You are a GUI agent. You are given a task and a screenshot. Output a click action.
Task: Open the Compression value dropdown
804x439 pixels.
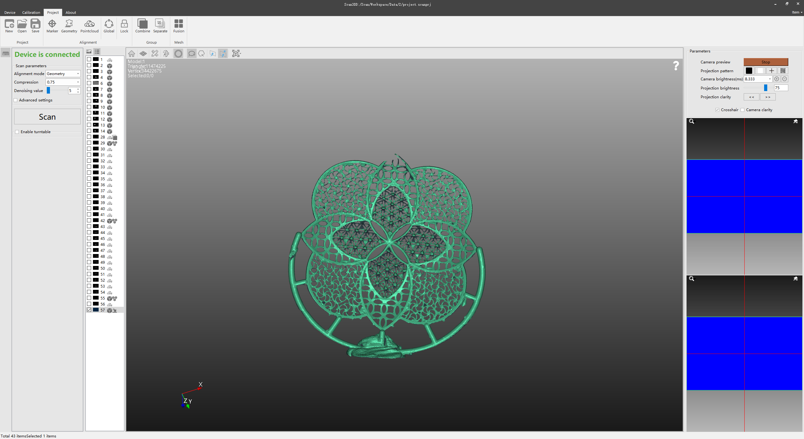(63, 82)
